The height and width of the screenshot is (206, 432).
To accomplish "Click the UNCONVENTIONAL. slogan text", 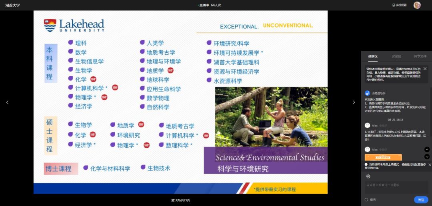I will click(x=288, y=26).
